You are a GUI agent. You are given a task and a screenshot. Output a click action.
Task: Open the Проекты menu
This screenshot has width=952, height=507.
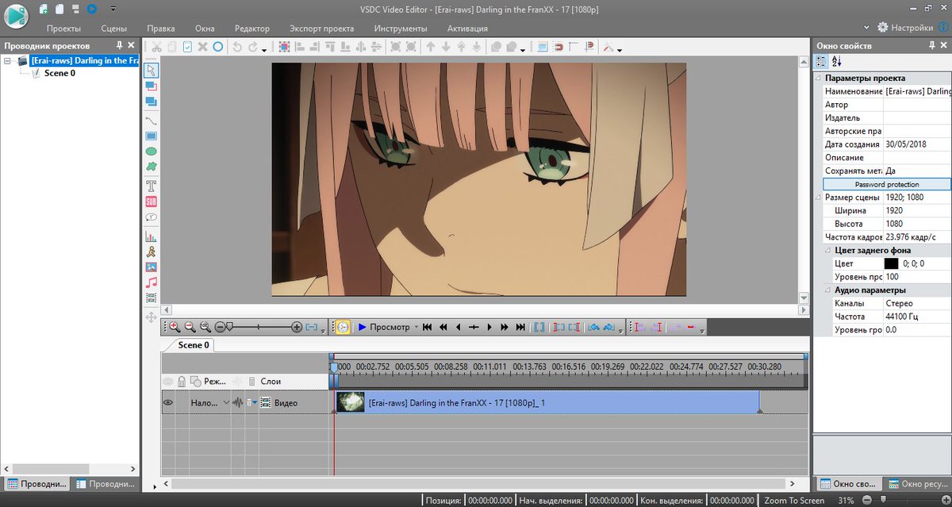pyautogui.click(x=63, y=29)
